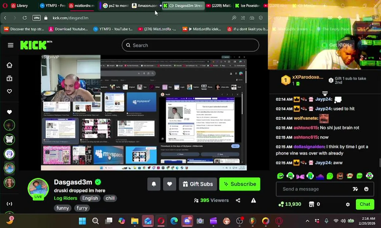
Task: Open Discord from the taskbar
Action: (x=187, y=221)
